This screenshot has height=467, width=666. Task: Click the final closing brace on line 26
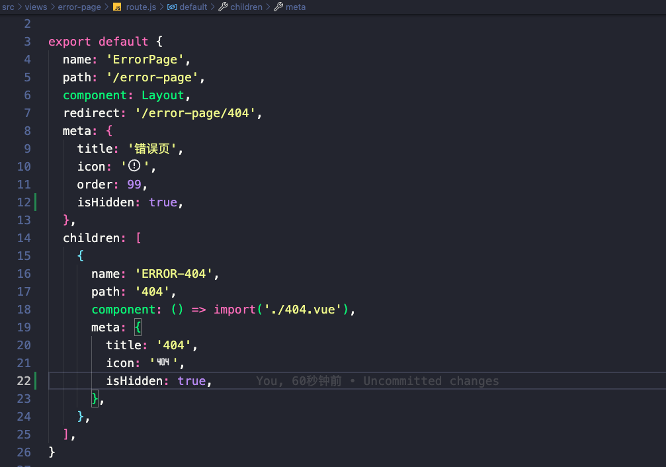(x=52, y=452)
